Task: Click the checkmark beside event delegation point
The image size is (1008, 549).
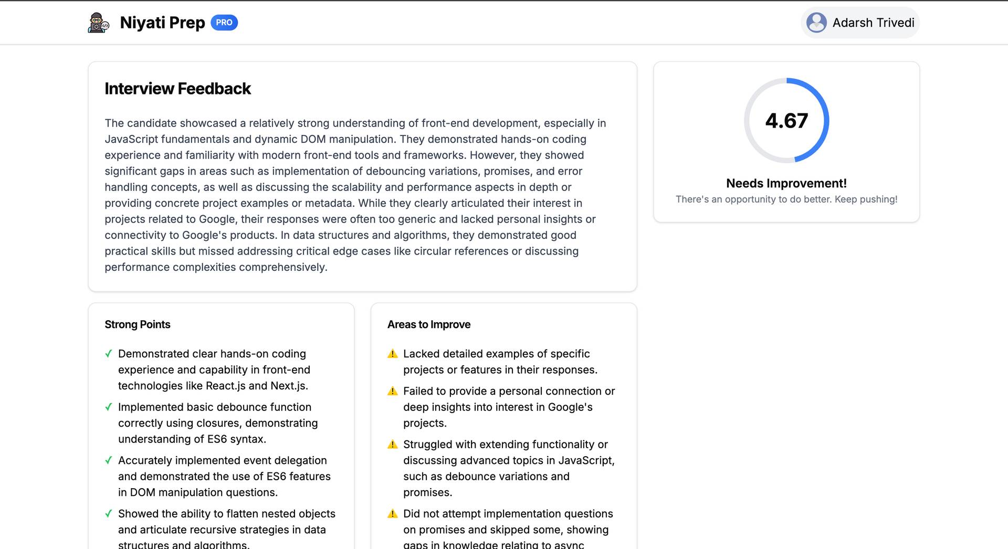Action: (109, 460)
